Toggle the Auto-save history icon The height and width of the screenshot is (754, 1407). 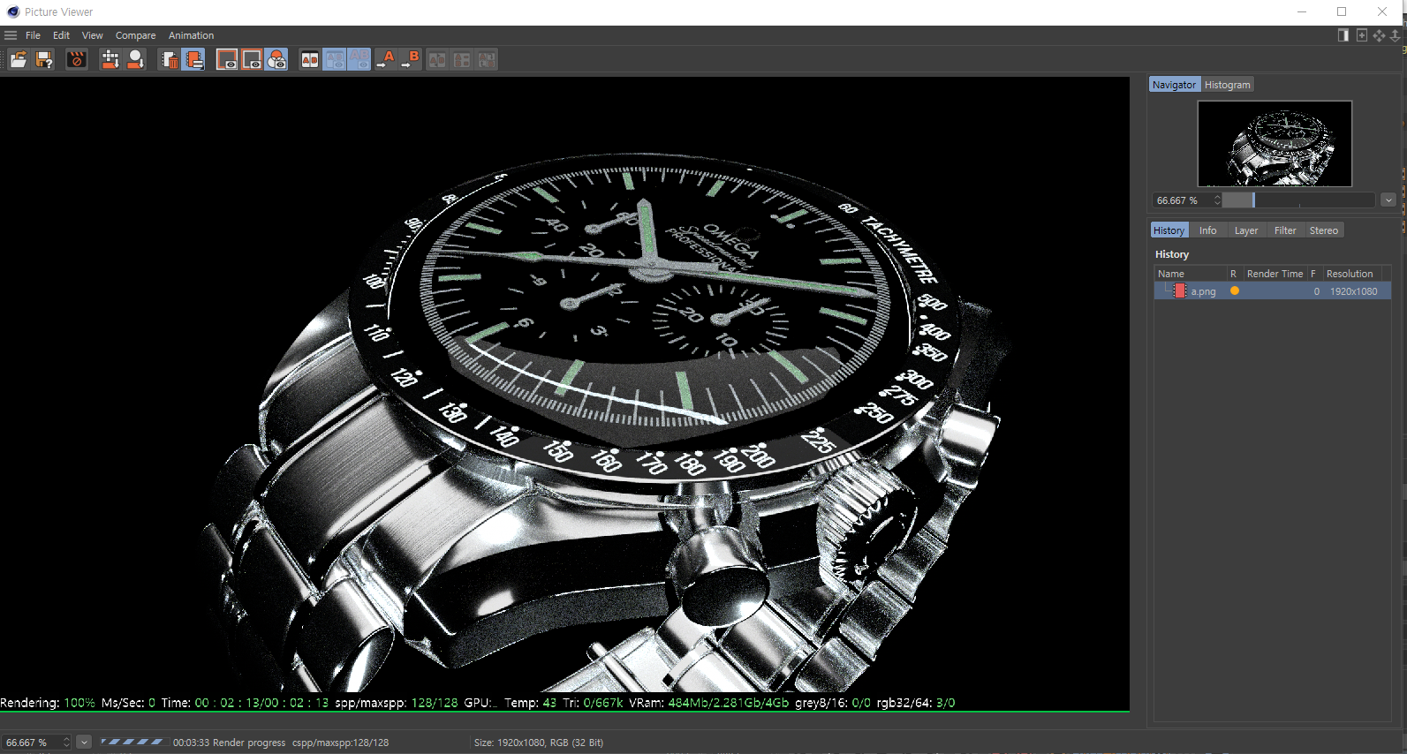point(194,59)
